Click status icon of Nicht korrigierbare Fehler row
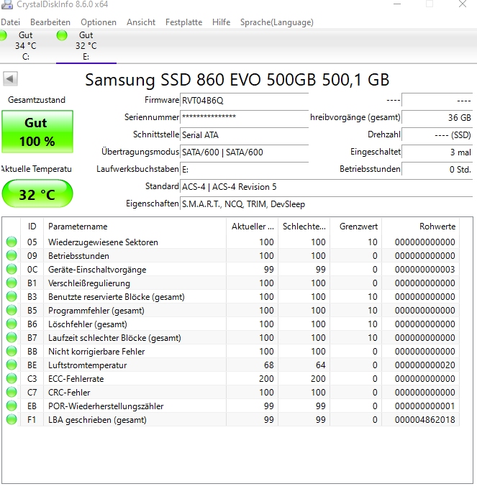This screenshot has height=489, width=477. 12,352
